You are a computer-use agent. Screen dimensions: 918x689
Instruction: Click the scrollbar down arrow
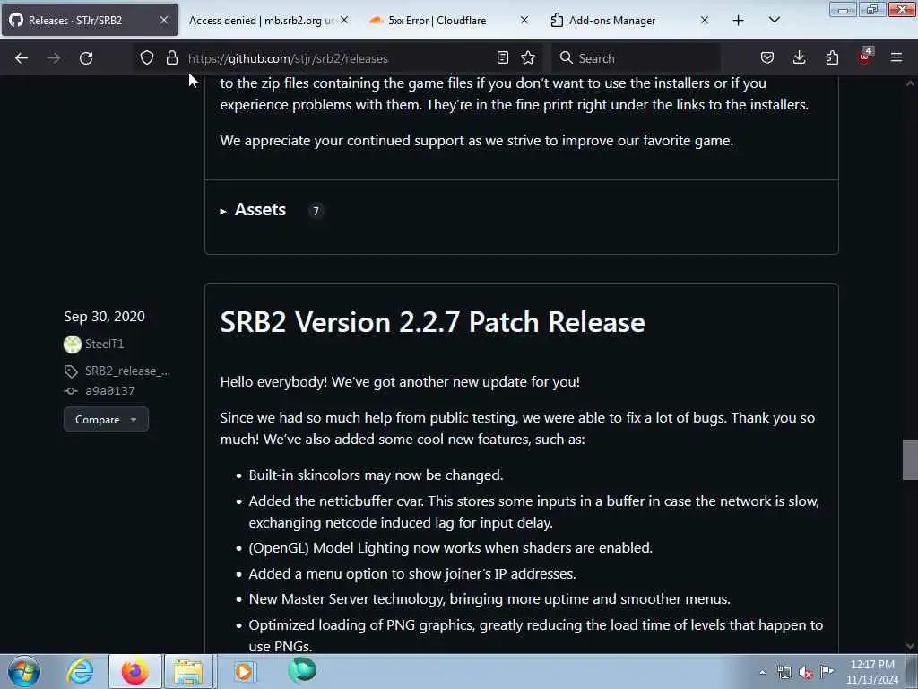pos(910,646)
